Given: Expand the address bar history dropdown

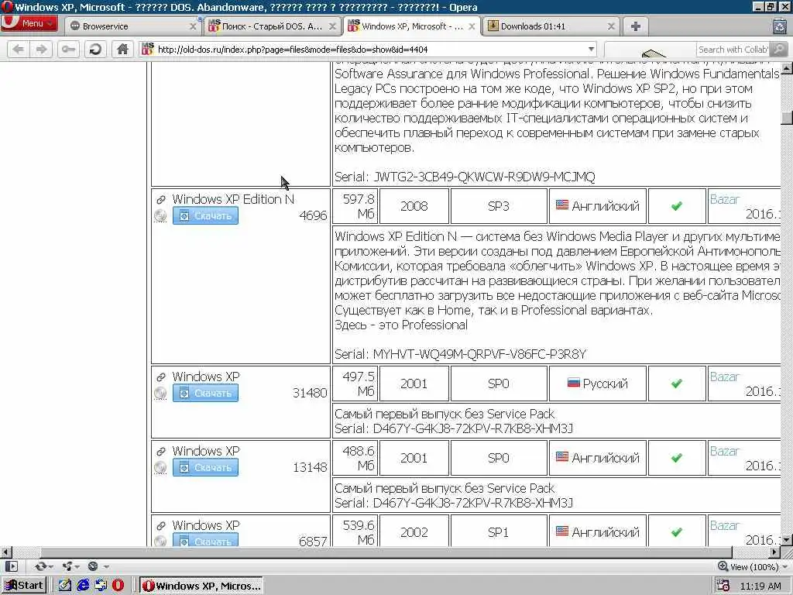Looking at the screenshot, I should (591, 50).
